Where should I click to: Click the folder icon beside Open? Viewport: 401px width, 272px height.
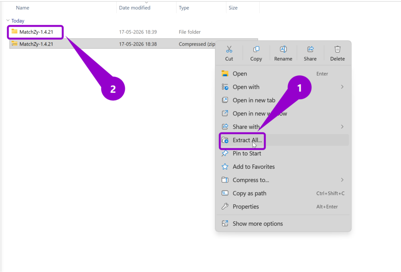pyautogui.click(x=225, y=74)
